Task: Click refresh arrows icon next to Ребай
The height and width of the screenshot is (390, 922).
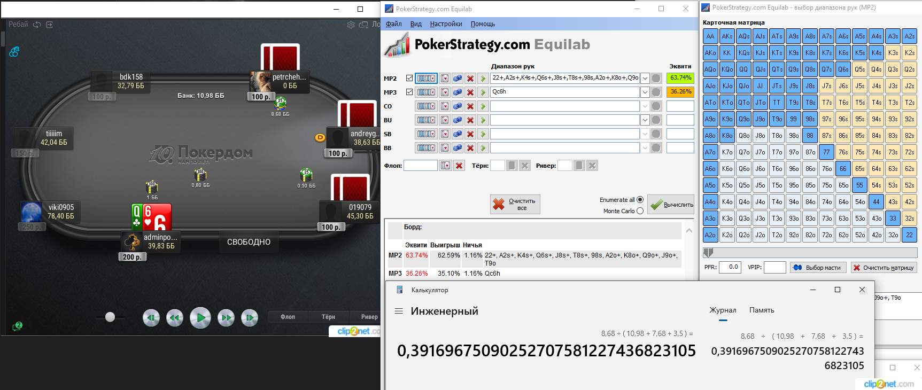Action: pos(37,25)
